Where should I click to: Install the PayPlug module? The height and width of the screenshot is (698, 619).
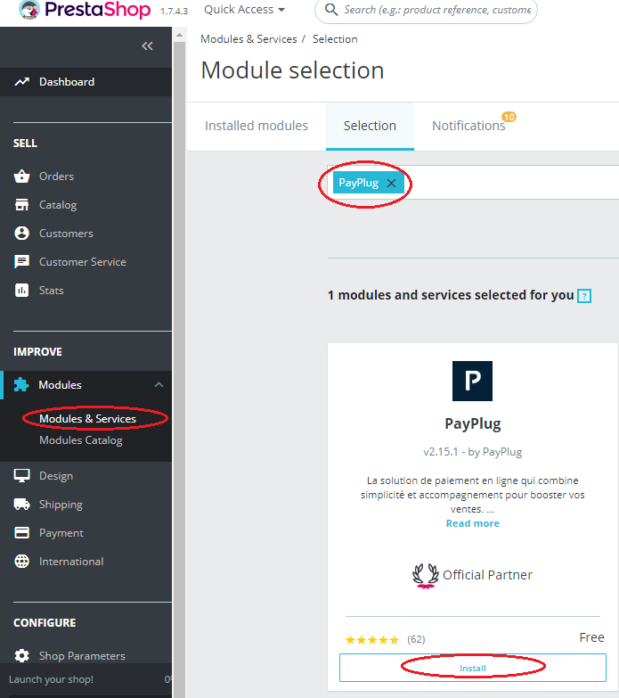[x=473, y=668]
